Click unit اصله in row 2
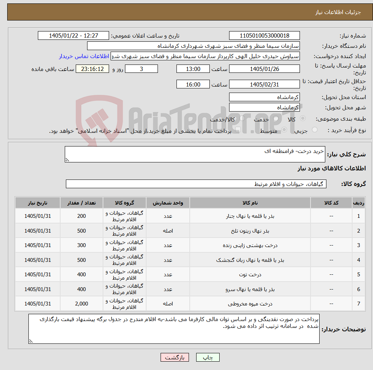The width and height of the screenshot is (373, 370). pyautogui.click(x=168, y=231)
